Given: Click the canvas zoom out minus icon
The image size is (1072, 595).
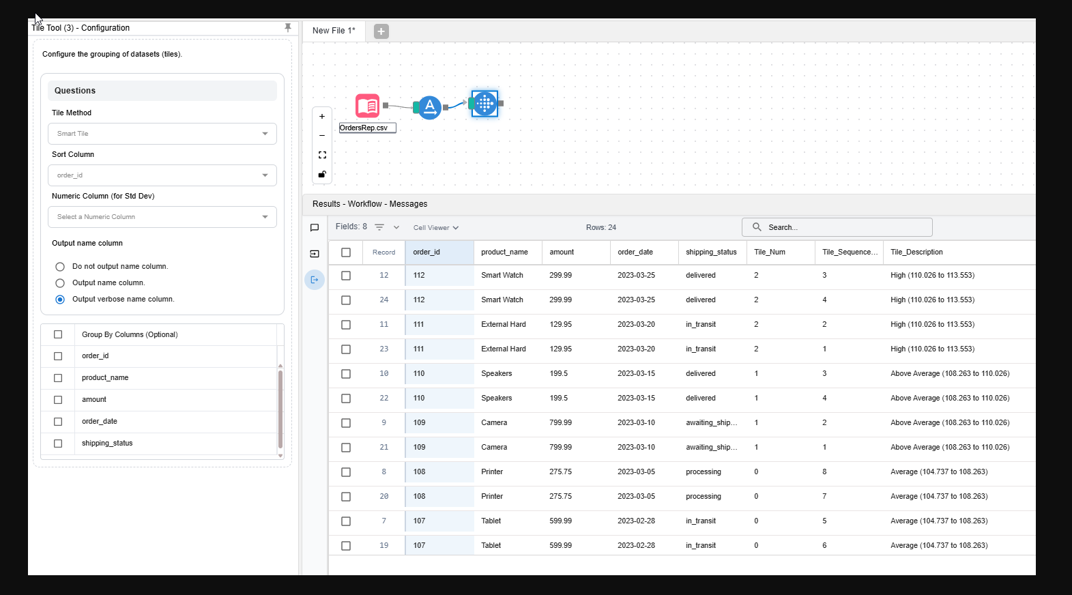Looking at the screenshot, I should 322,136.
